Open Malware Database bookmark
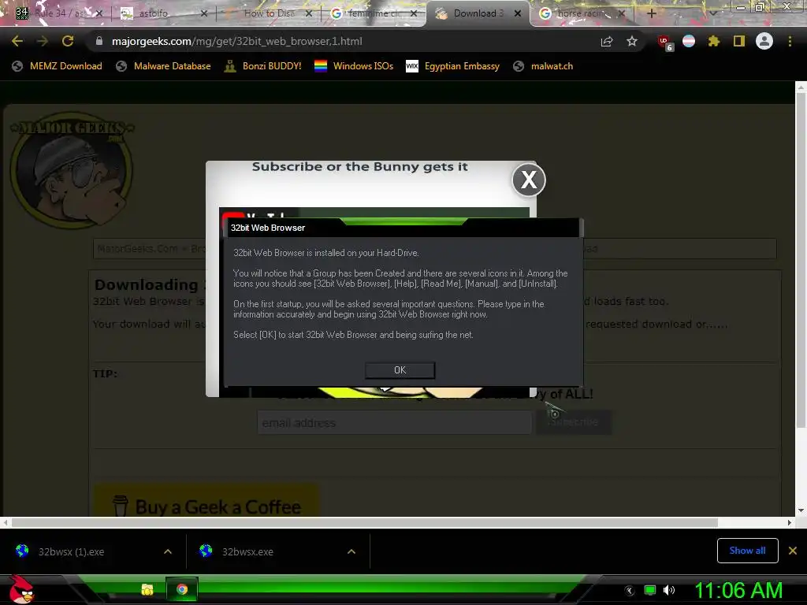Screen dimensions: 807x605 click(164, 66)
